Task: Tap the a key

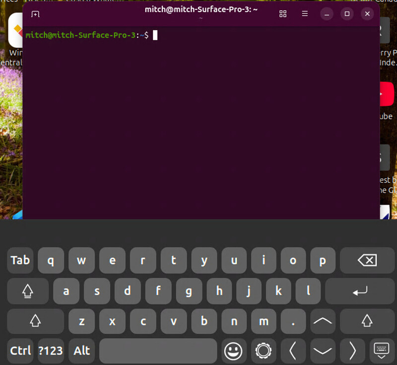Action: click(x=66, y=291)
